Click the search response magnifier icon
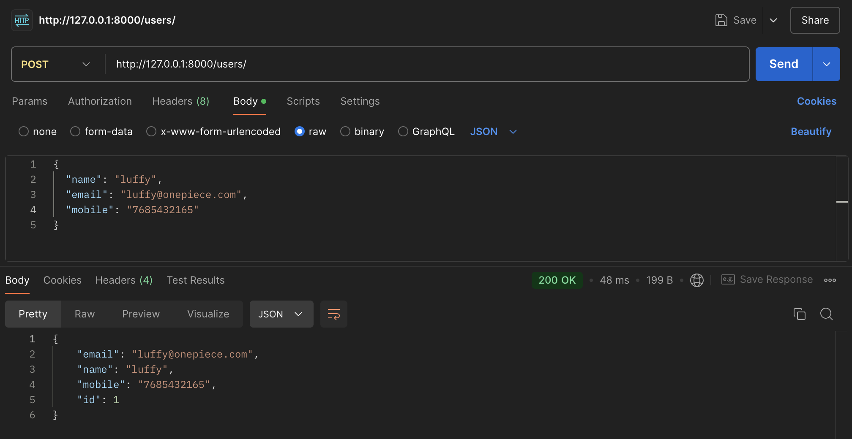The height and width of the screenshot is (439, 852). (826, 314)
